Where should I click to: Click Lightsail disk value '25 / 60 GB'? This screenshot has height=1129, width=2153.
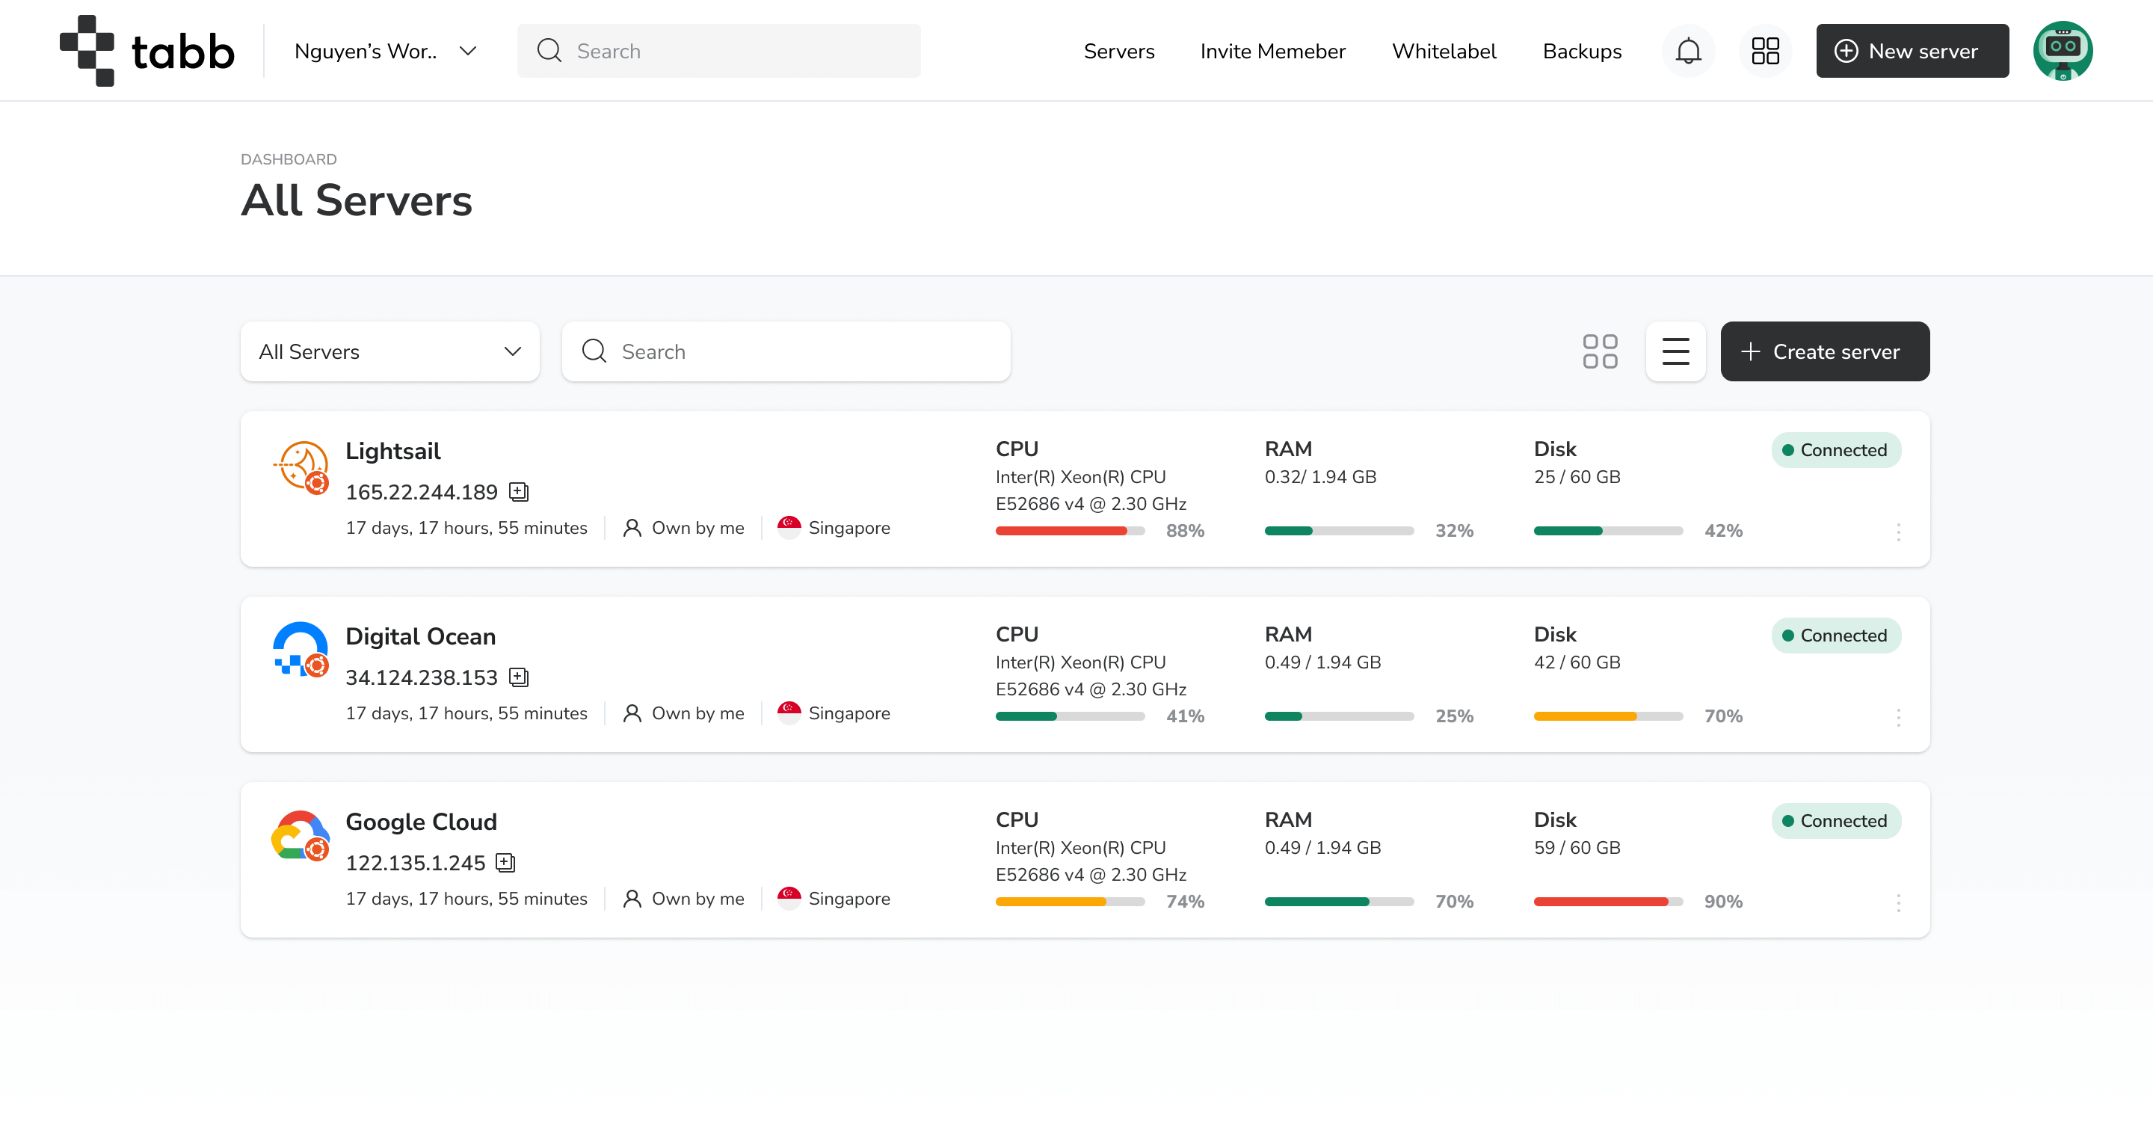point(1577,477)
